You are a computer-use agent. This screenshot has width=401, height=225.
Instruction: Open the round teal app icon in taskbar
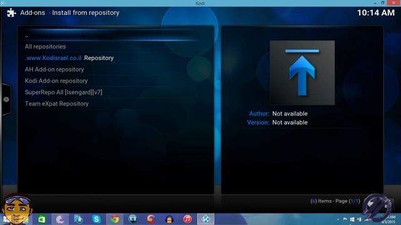point(133,219)
